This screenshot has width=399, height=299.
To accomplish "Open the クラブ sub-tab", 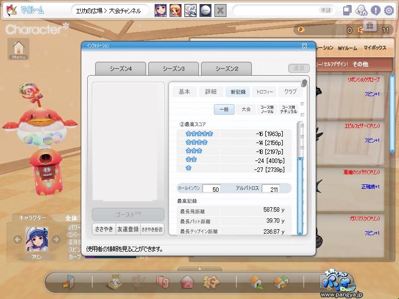I will pos(290,92).
